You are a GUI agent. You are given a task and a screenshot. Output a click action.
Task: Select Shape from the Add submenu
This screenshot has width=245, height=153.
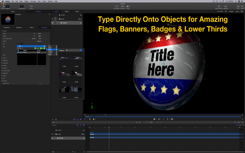click(x=50, y=49)
